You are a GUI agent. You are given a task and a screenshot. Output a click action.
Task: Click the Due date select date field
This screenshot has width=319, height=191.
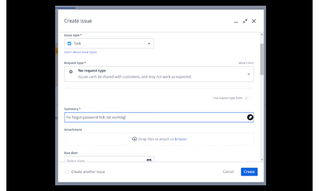[109, 159]
